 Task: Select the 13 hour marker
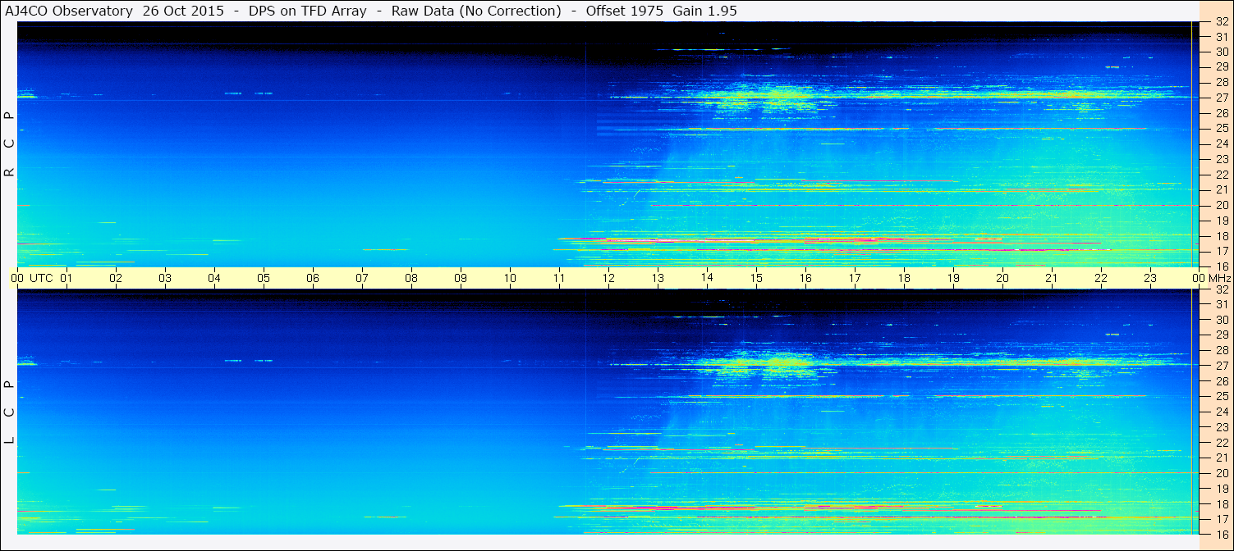(x=658, y=278)
